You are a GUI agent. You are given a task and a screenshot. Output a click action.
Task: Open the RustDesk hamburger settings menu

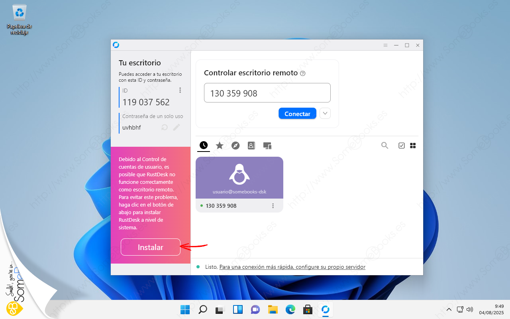[385, 45]
